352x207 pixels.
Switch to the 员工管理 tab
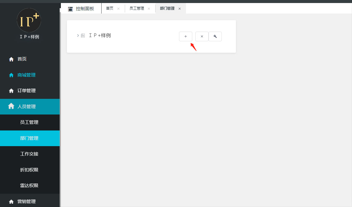pos(137,8)
